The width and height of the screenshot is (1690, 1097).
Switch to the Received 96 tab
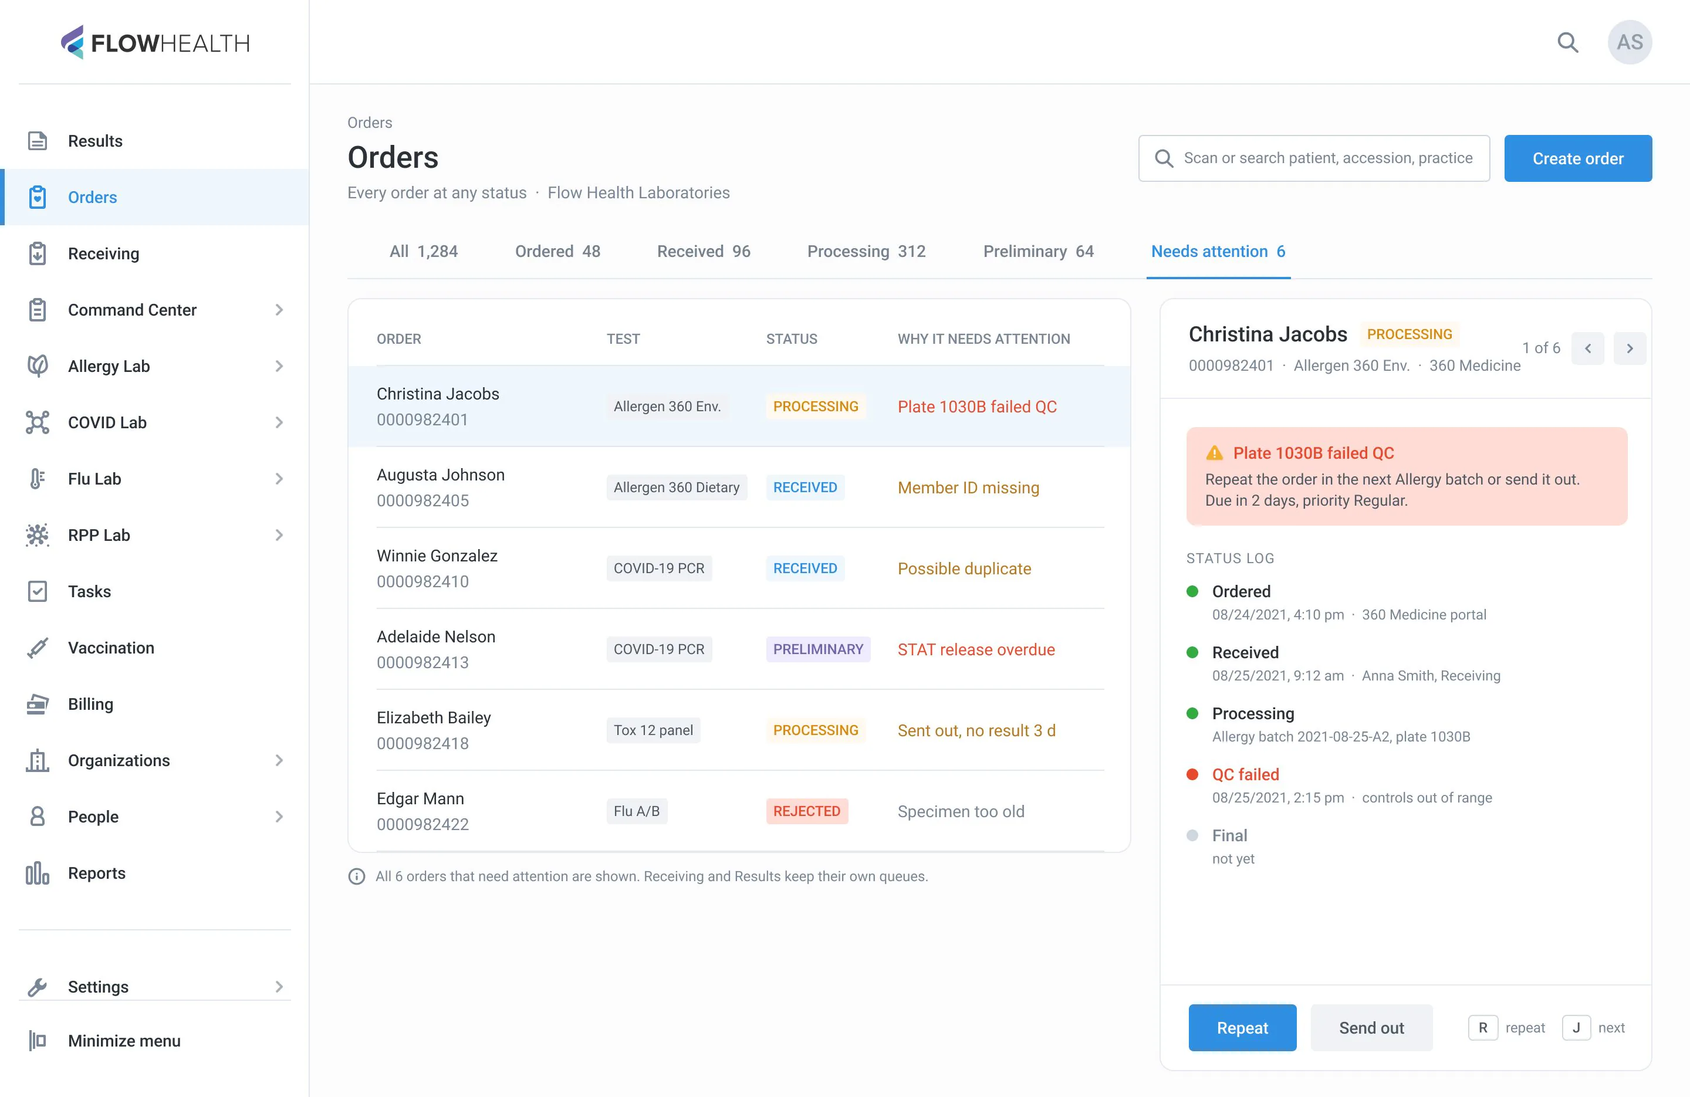703,251
